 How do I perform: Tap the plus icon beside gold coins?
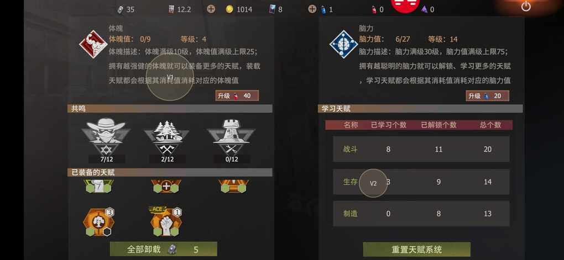click(211, 9)
